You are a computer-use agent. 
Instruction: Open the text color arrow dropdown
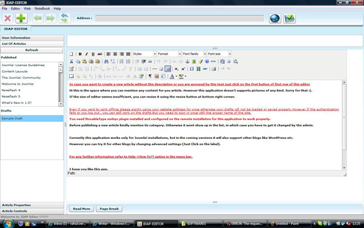point(177,76)
